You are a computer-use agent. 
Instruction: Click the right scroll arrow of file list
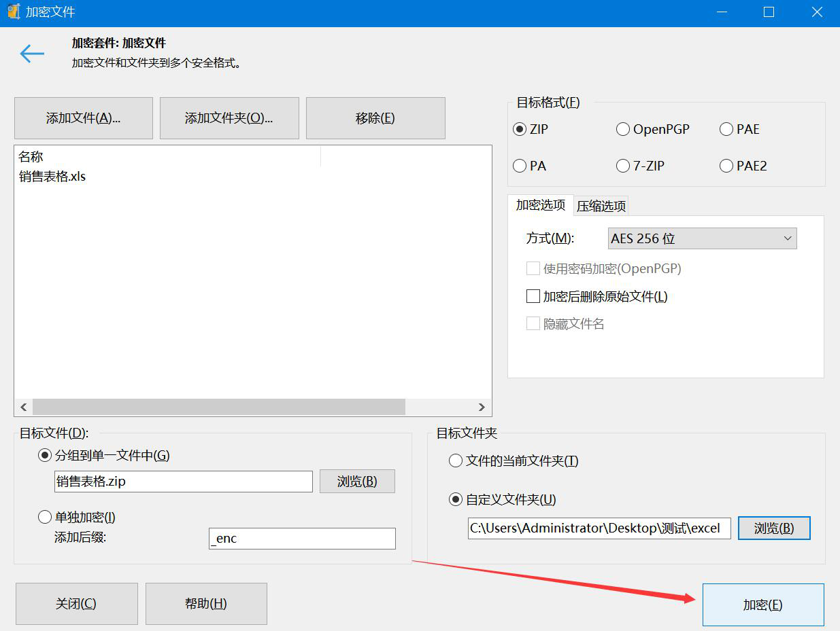tap(482, 408)
